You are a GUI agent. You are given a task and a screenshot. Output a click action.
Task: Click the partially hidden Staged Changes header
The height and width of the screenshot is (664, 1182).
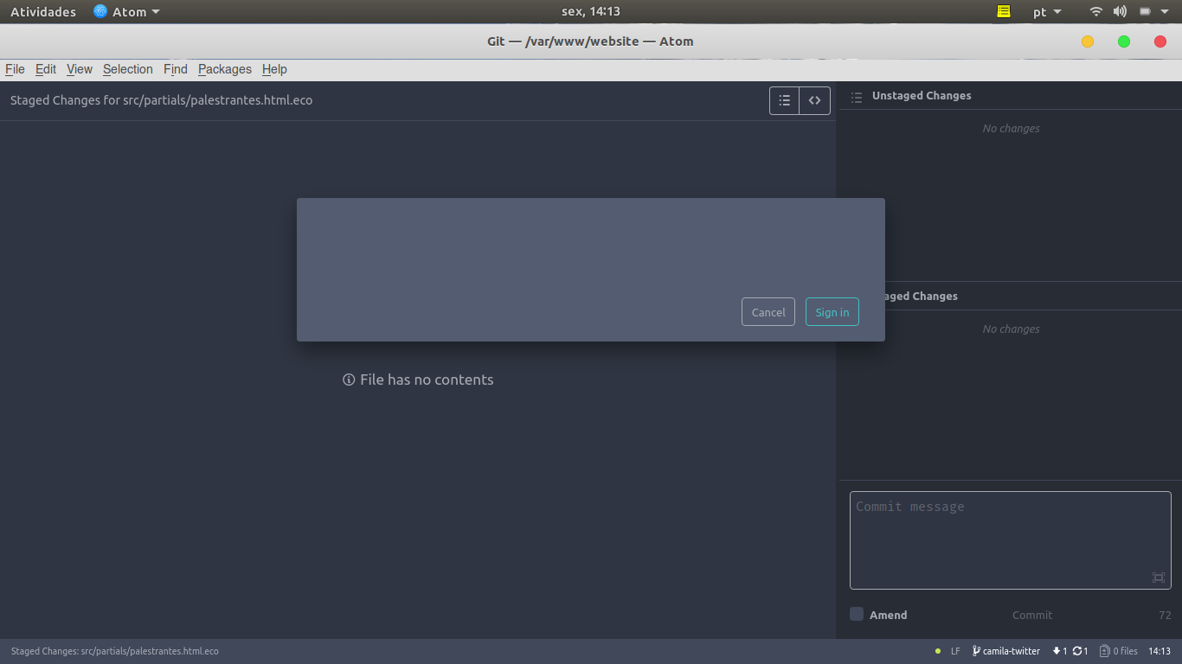point(922,296)
